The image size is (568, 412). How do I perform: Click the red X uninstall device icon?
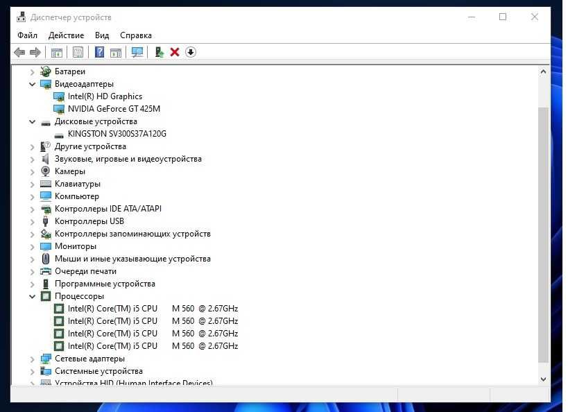[x=175, y=52]
